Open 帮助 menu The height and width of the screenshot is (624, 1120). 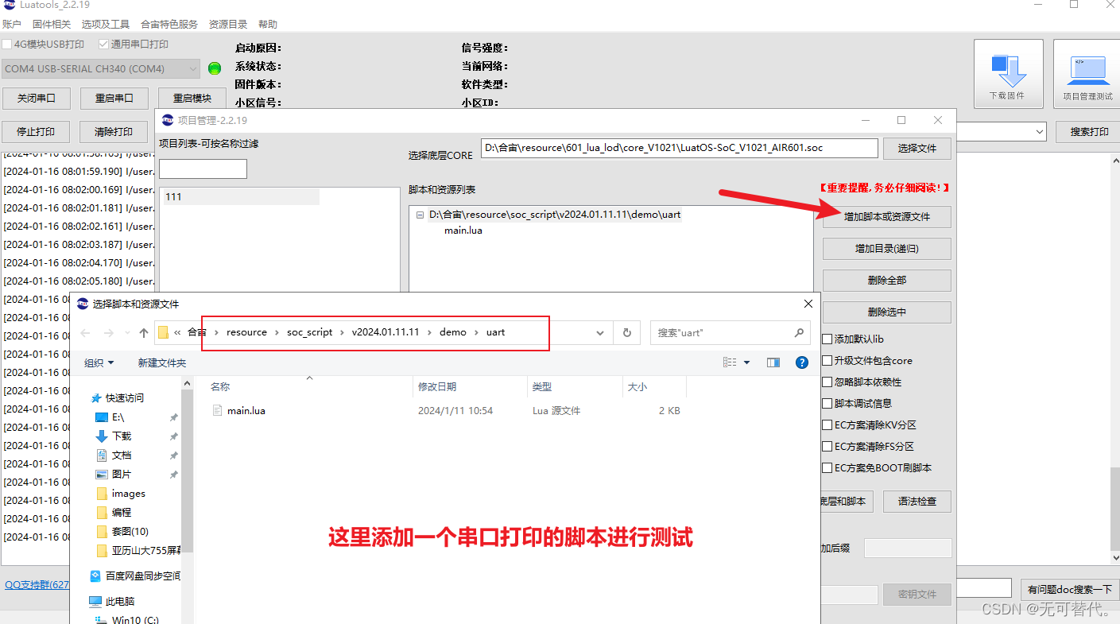(x=268, y=25)
